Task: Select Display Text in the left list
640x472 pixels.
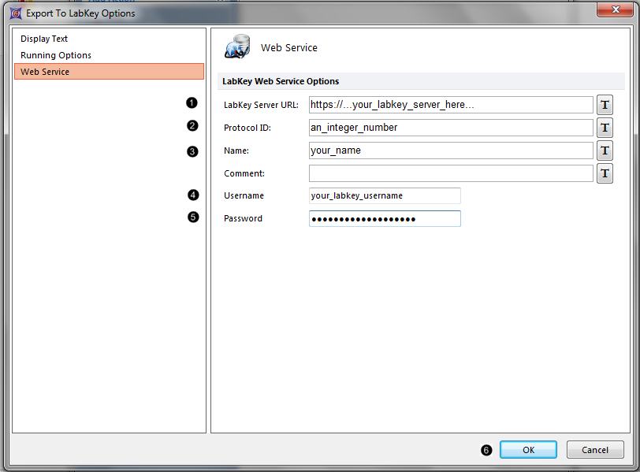Action: (44, 39)
